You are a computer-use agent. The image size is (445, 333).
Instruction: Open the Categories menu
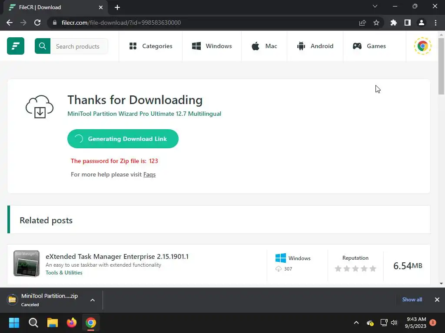click(x=151, y=46)
